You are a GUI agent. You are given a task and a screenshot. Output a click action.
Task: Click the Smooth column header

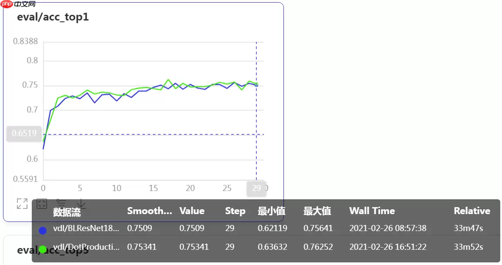pyautogui.click(x=149, y=211)
